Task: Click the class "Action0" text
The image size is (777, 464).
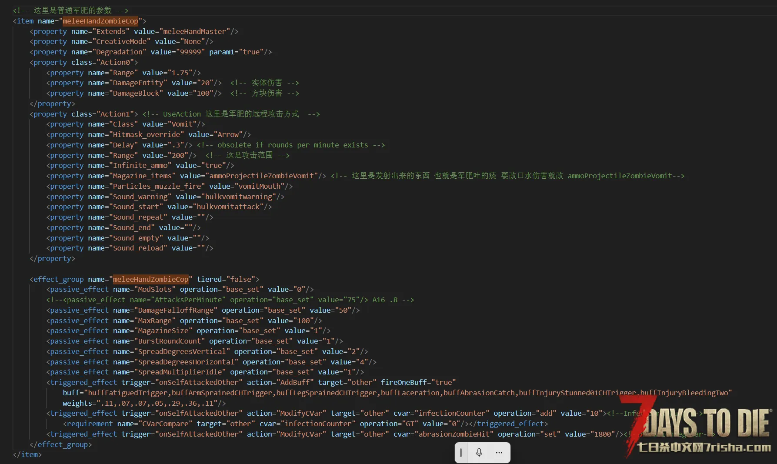Action: [x=115, y=62]
